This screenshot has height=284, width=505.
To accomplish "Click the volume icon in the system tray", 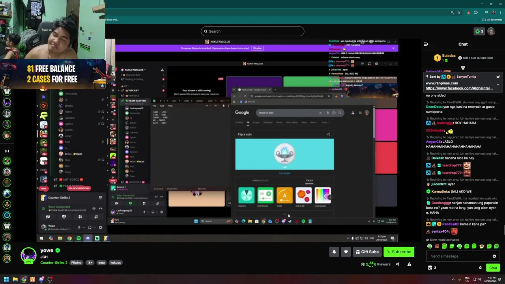I will (479, 279).
